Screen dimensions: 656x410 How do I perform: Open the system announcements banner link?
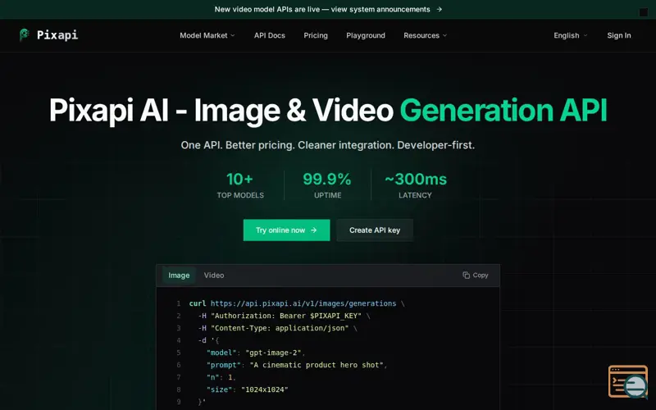pyautogui.click(x=328, y=9)
